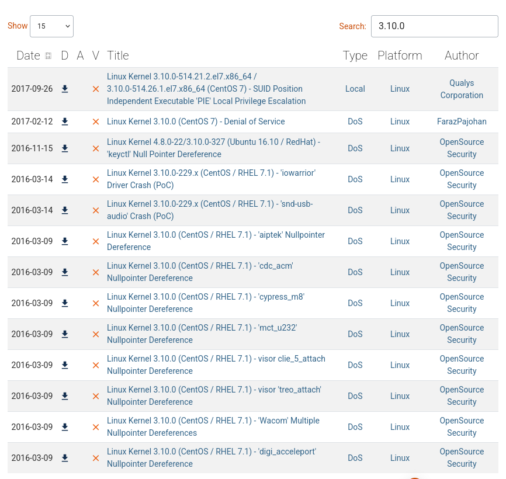Open 'Linux Kernel 3.10.0 (CentOS 7) - Denial of Service'
This screenshot has width=506, height=479.
[196, 122]
